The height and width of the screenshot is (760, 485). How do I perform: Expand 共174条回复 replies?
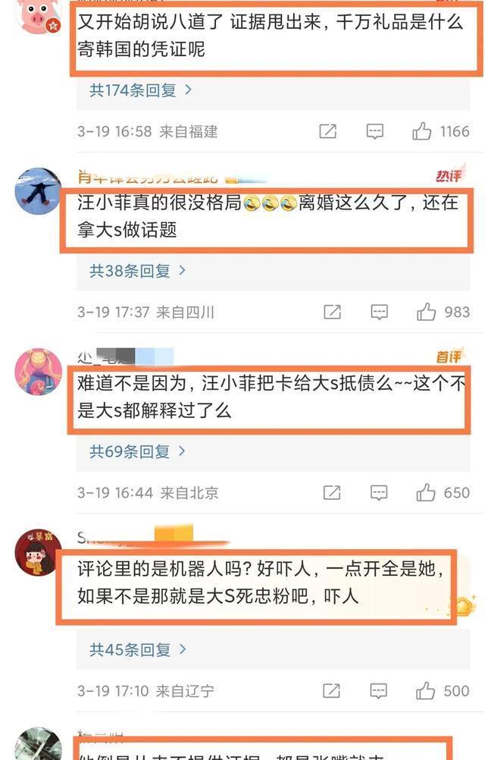click(x=140, y=90)
